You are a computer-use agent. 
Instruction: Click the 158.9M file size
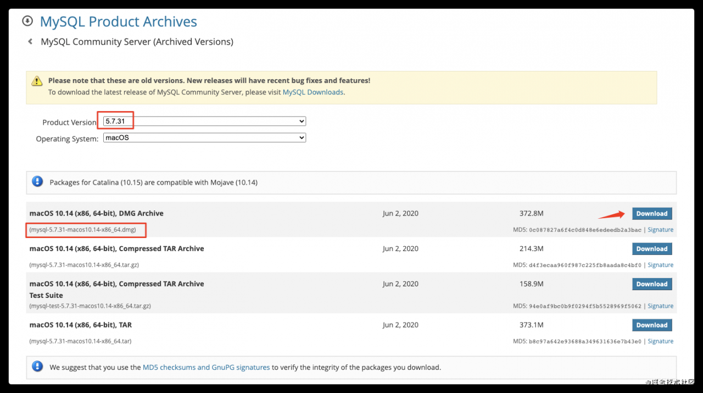tap(532, 284)
